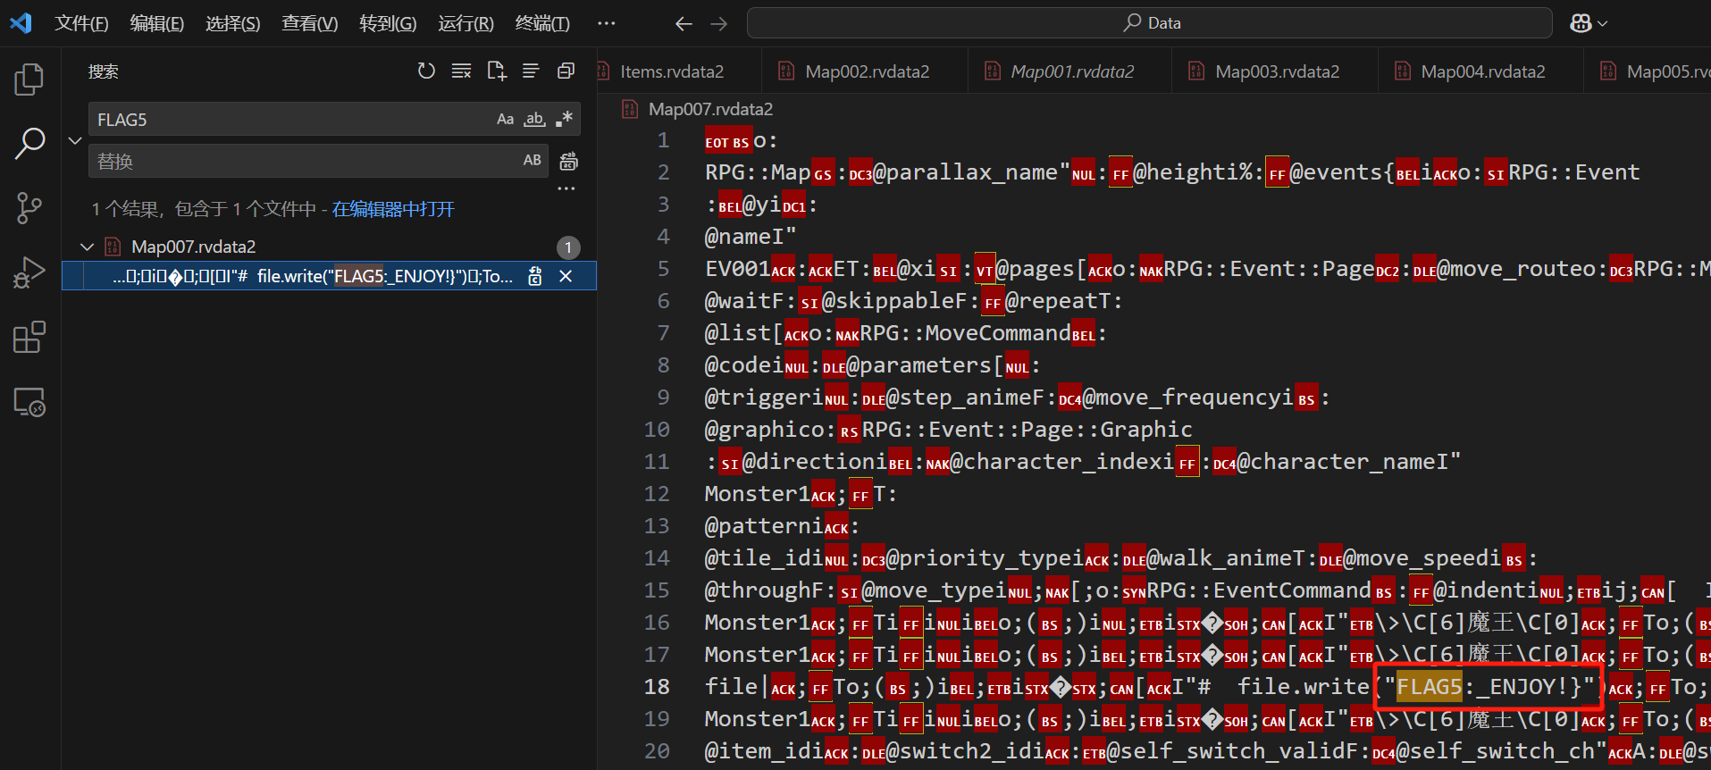Toggle match case in search box
Image resolution: width=1711 pixels, height=770 pixels.
[x=505, y=119]
